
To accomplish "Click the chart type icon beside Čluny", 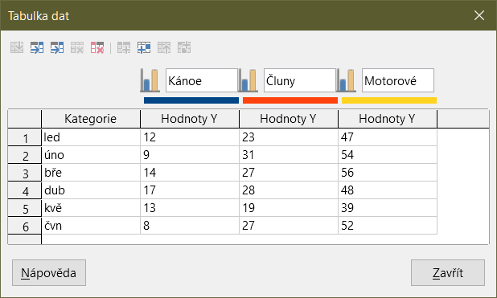I will [248, 80].
